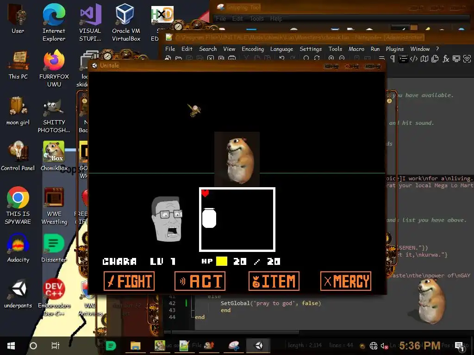Image resolution: width=474 pixels, height=355 pixels.
Task: Open the Encoding menu in Notepad++
Action: (252, 49)
